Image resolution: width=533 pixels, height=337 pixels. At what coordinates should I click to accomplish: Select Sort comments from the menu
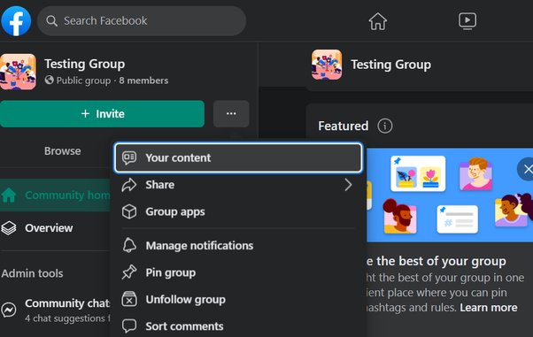tap(238, 326)
